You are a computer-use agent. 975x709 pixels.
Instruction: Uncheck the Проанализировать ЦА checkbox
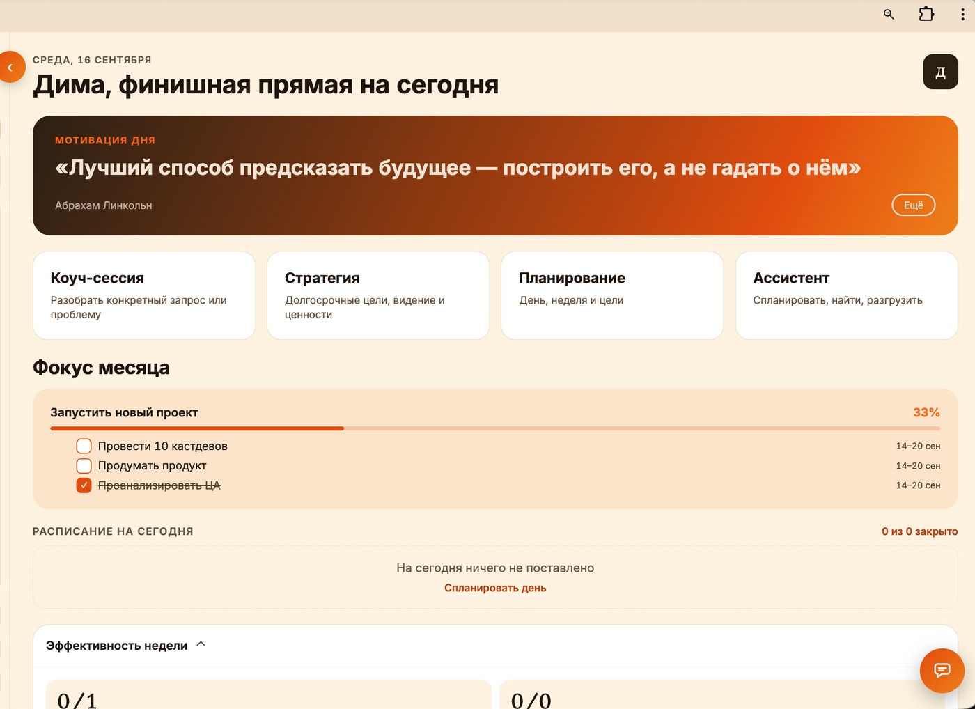pyautogui.click(x=84, y=485)
